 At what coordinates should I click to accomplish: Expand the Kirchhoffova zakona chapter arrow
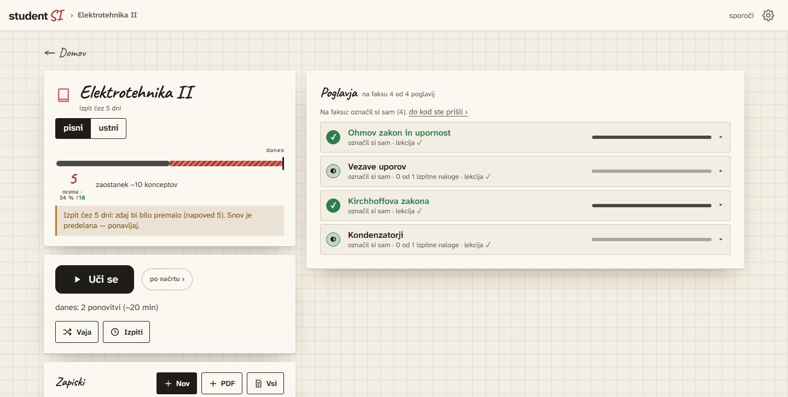(x=721, y=205)
